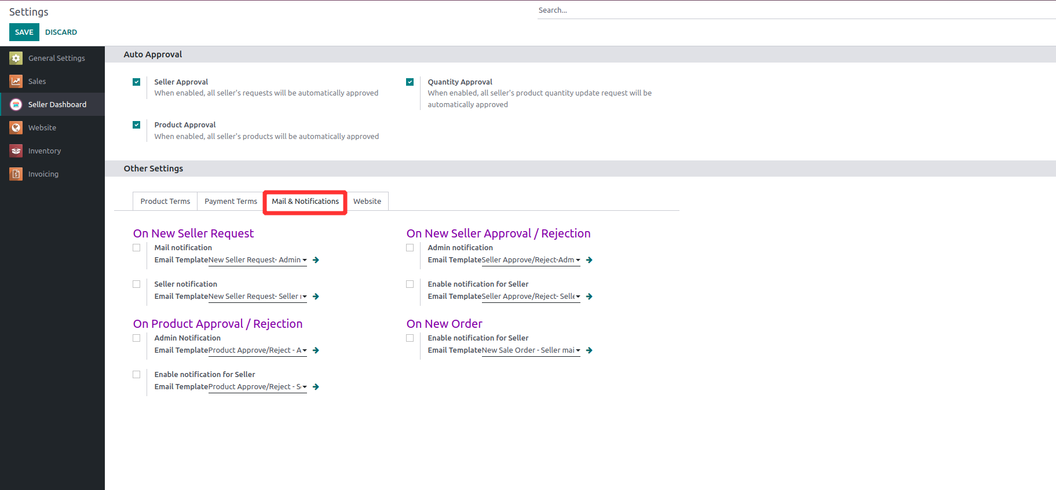Screen dimensions: 1056x490
Task: Disable Quantity Approval auto approval
Action: (x=410, y=82)
